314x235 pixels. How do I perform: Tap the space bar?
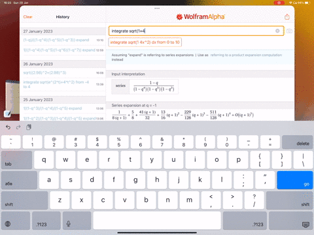[157, 221]
